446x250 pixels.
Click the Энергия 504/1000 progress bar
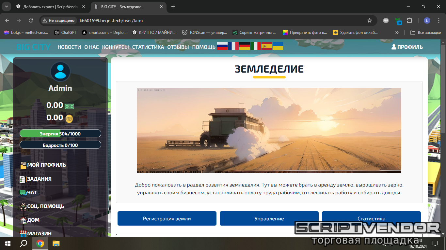coord(60,133)
